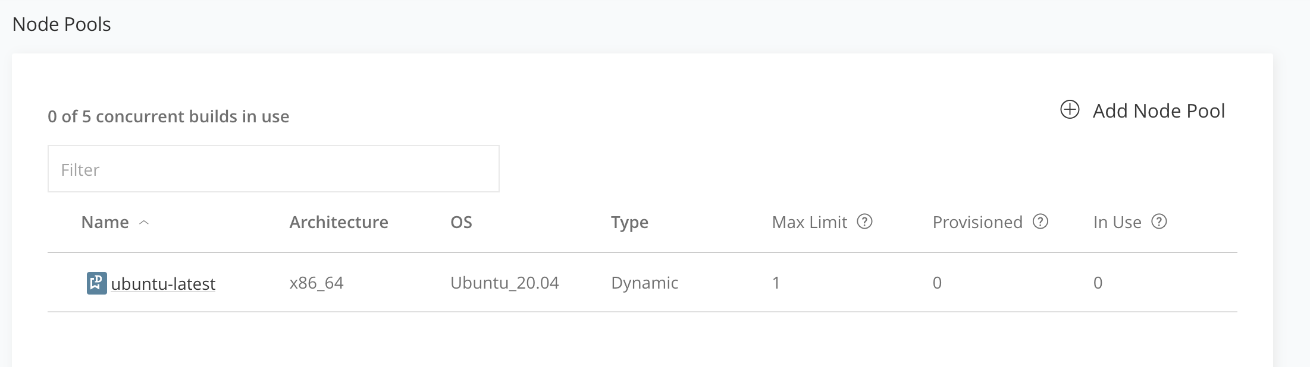Click the Add Node Pool text button
Viewport: 1310px width, 367px height.
click(1158, 111)
